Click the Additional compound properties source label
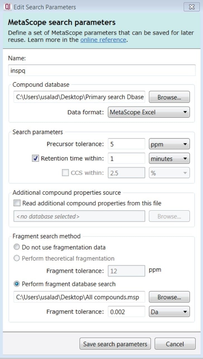The height and width of the screenshot is (359, 203). click(x=67, y=193)
